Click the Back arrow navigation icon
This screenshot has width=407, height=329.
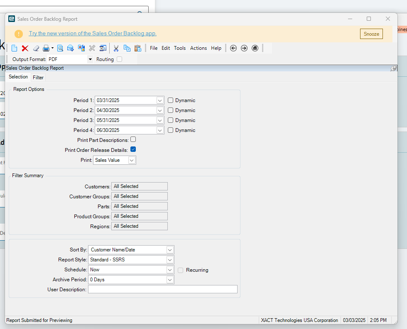pos(233,48)
